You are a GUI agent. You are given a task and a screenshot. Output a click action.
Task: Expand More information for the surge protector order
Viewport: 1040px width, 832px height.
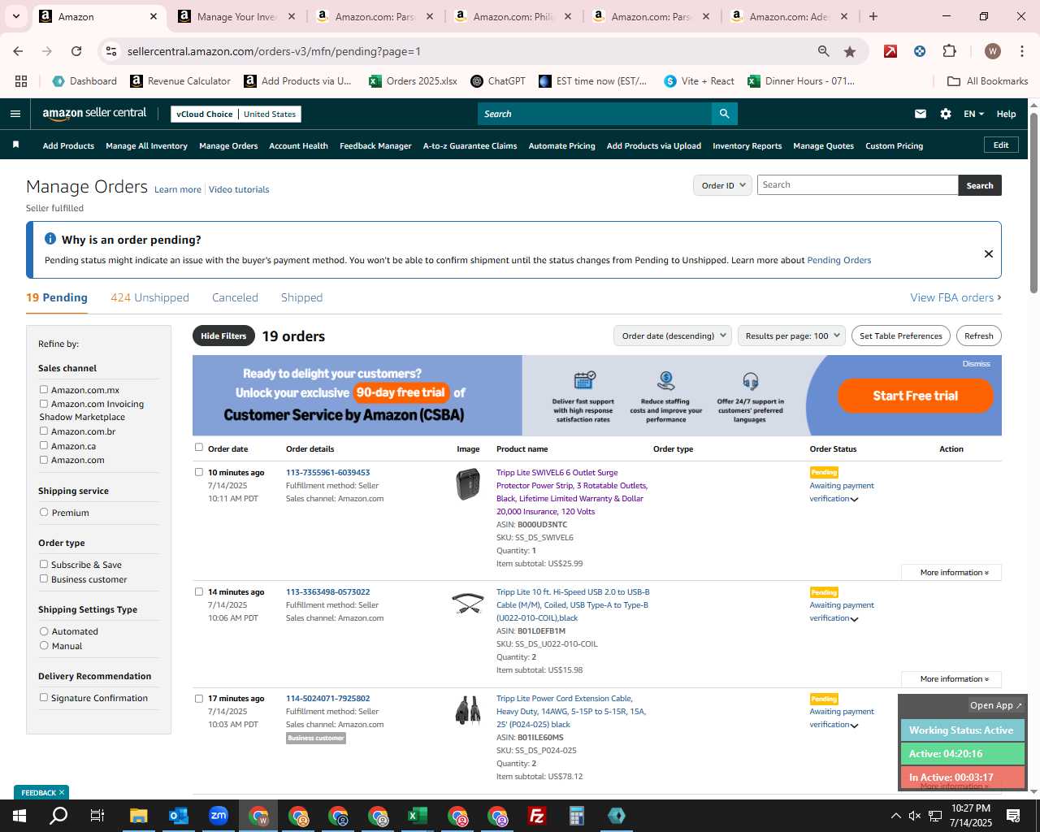[x=951, y=573]
